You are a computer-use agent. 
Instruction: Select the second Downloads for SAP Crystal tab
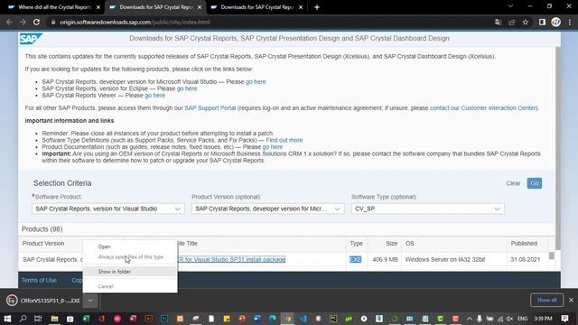[x=155, y=7]
